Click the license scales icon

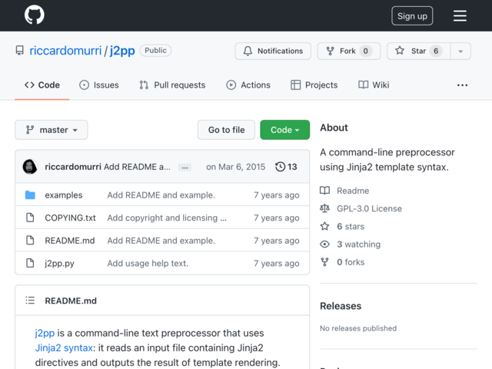coord(324,208)
